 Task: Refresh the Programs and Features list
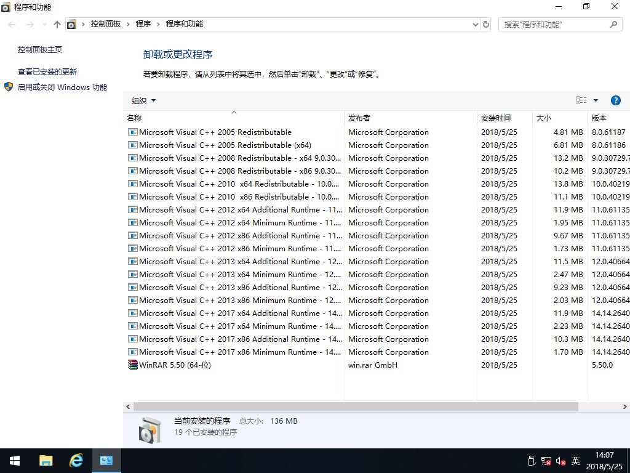(x=486, y=25)
